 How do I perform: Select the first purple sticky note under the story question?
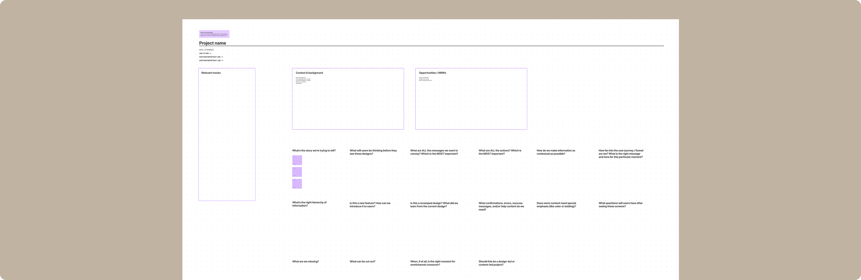coord(297,160)
